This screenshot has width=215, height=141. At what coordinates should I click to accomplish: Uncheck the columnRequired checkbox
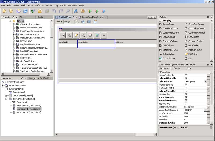point(186,85)
